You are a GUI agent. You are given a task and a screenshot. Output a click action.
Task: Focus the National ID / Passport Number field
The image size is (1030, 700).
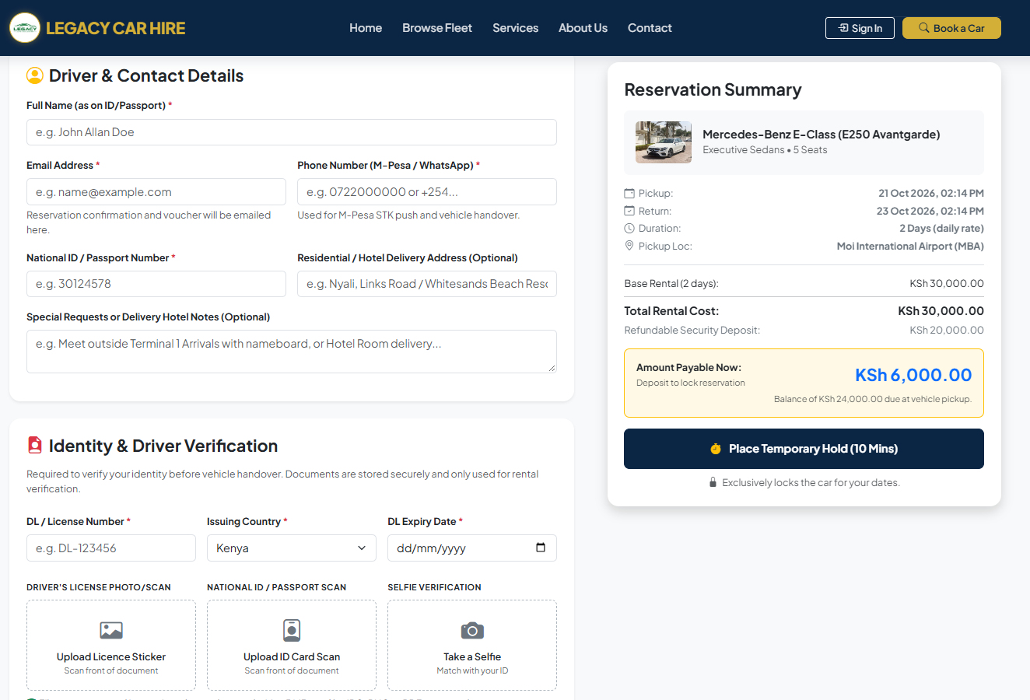tap(156, 284)
